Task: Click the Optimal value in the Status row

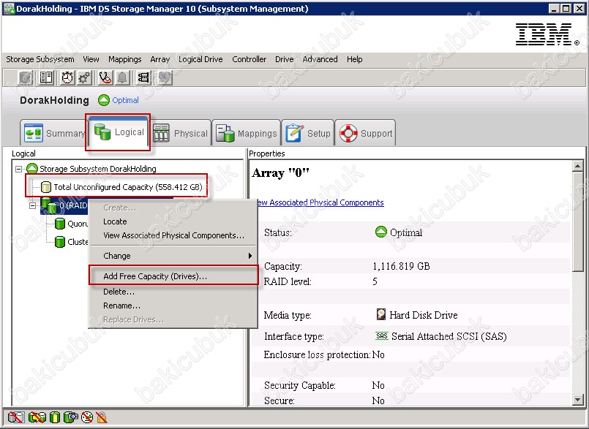Action: click(405, 232)
